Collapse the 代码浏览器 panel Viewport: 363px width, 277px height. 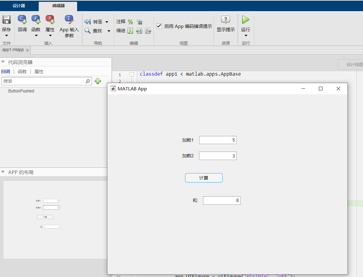(3, 62)
